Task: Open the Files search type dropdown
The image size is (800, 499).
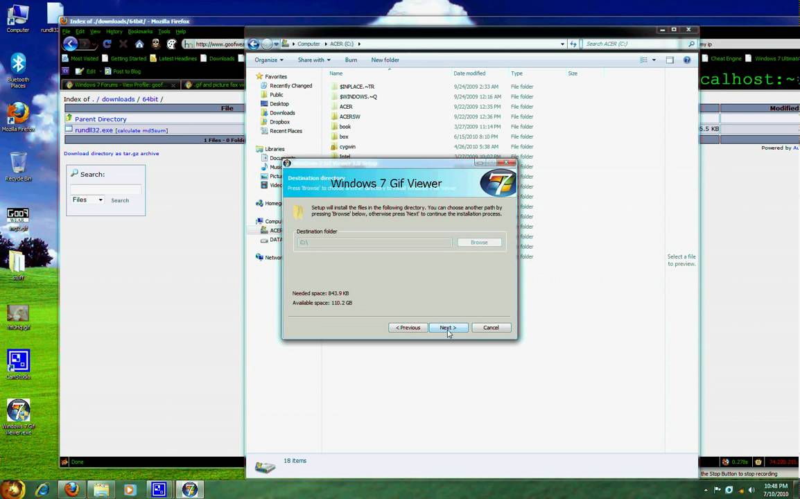Action: tap(87, 200)
